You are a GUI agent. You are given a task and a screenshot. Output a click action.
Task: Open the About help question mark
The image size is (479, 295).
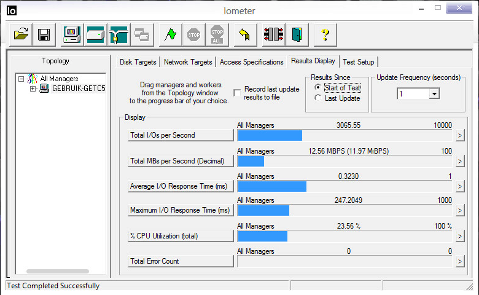[x=325, y=34]
